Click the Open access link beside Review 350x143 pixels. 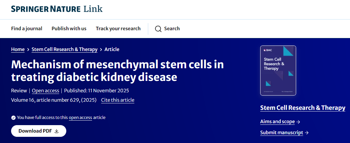pyautogui.click(x=45, y=91)
